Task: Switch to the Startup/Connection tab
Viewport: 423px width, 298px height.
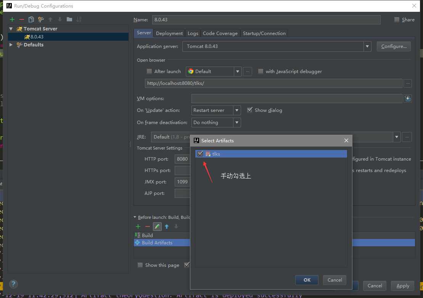Action: pyautogui.click(x=264, y=33)
